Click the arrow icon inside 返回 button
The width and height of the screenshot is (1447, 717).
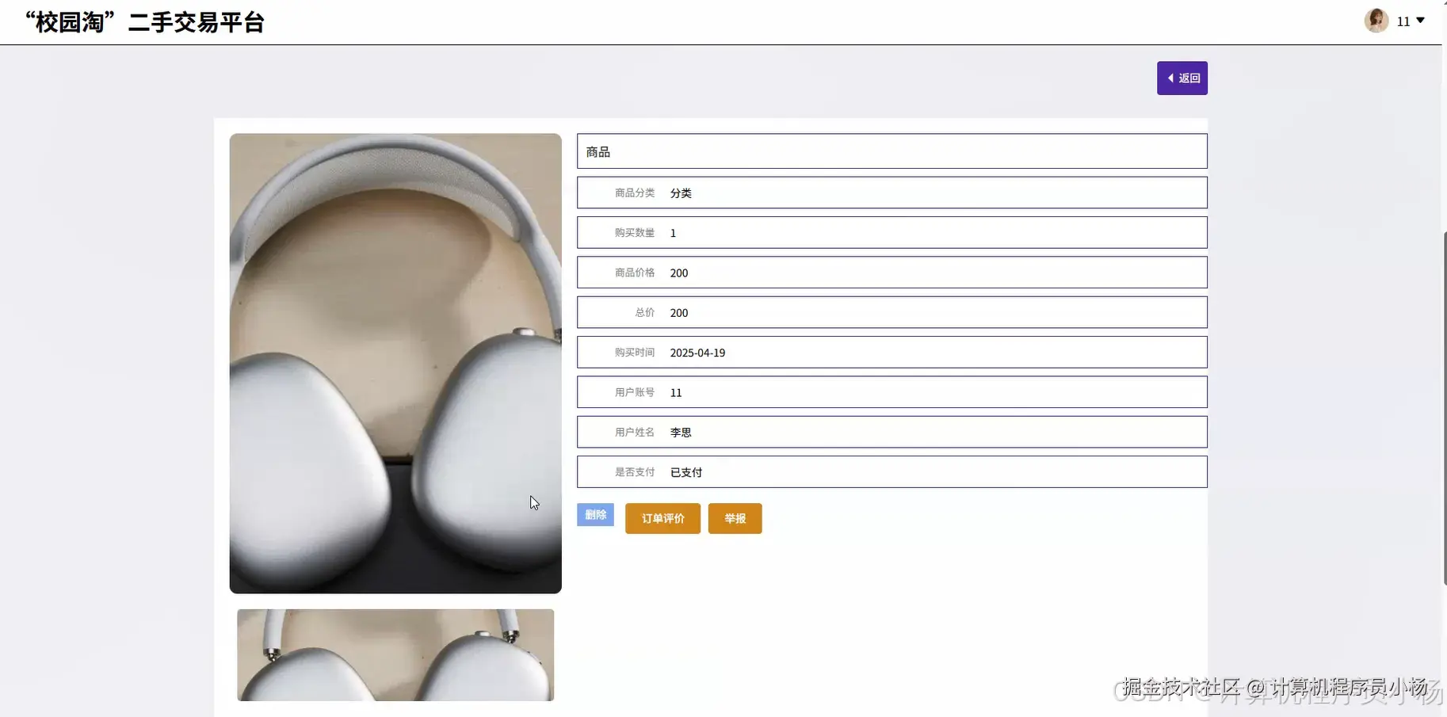[x=1170, y=78]
